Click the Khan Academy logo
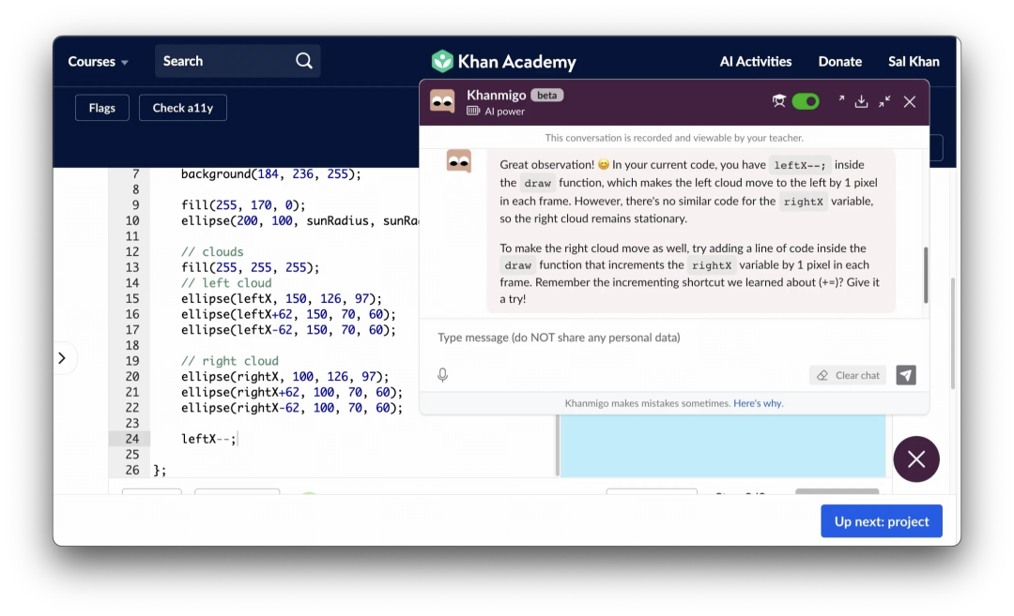 click(x=504, y=61)
